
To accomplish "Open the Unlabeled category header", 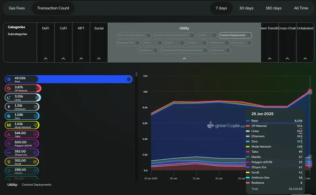I will [305, 28].
